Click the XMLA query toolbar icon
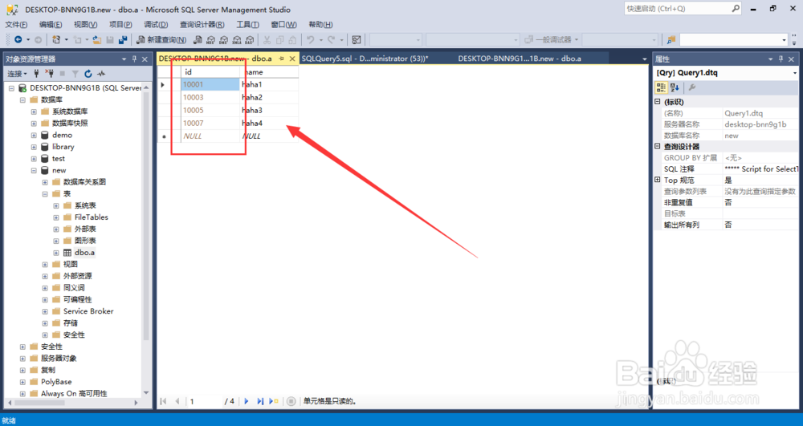 (237, 39)
